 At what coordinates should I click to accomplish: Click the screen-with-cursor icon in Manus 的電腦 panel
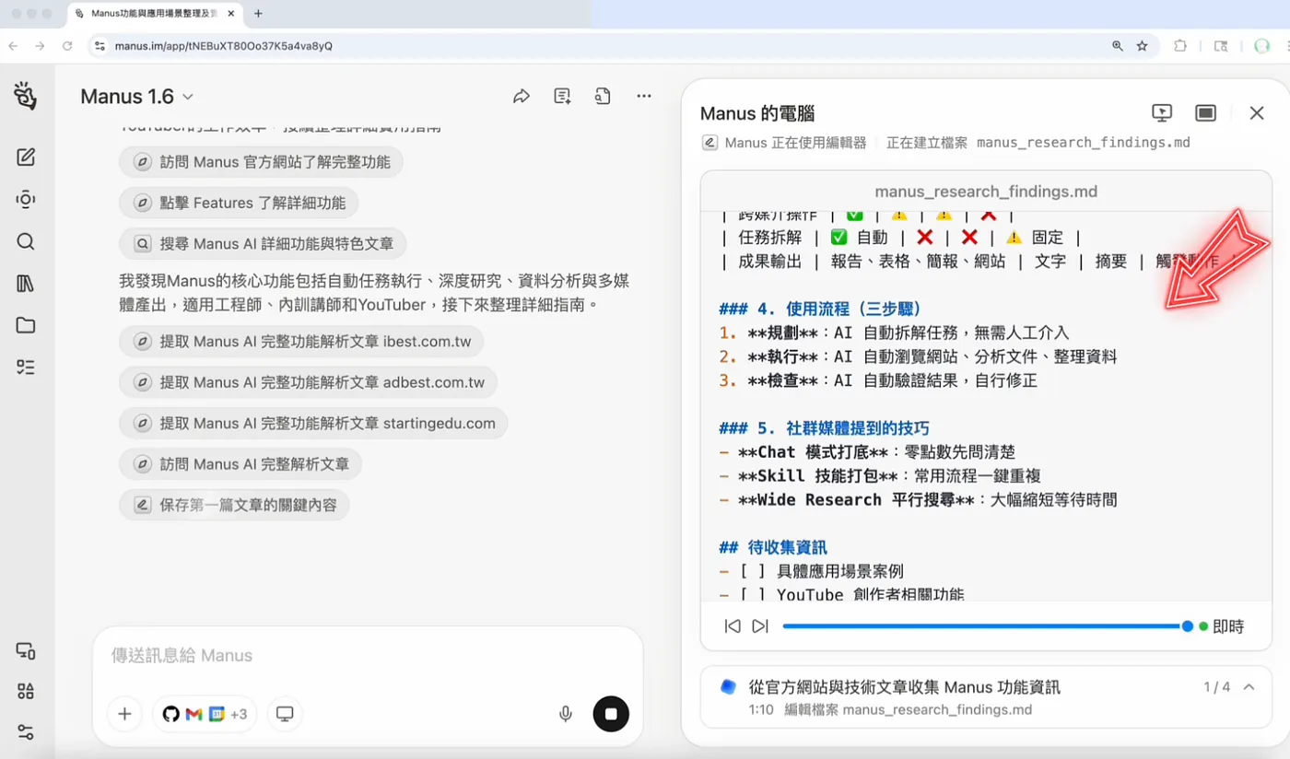1162,113
